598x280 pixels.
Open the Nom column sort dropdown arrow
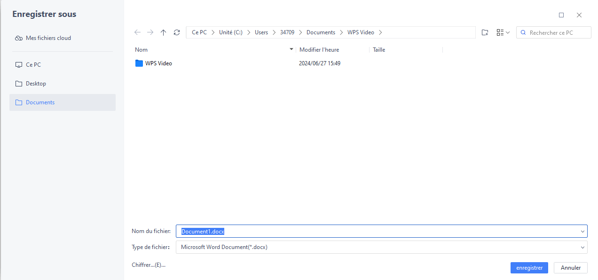click(291, 49)
